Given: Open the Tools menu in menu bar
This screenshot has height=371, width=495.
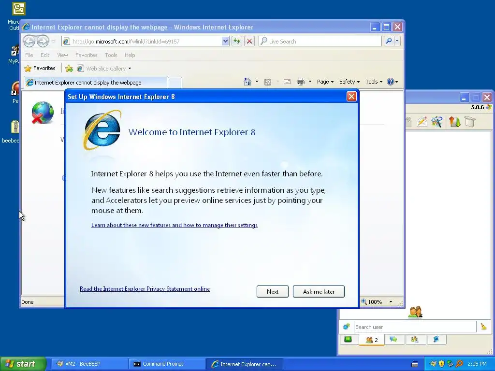Looking at the screenshot, I should coord(111,55).
